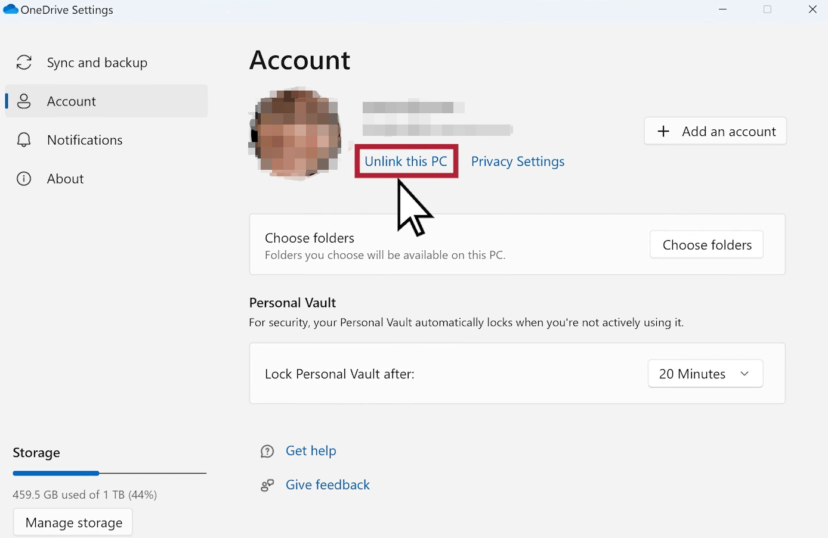Click the plus icon on Add an account
Viewport: 828px width, 538px height.
click(663, 132)
